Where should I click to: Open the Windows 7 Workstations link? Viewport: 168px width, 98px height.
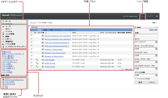pos(54,50)
